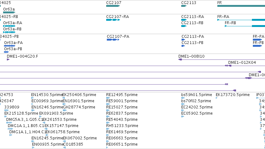
Task: Select EST EC00969.3prime
Action: tap(33, 104)
